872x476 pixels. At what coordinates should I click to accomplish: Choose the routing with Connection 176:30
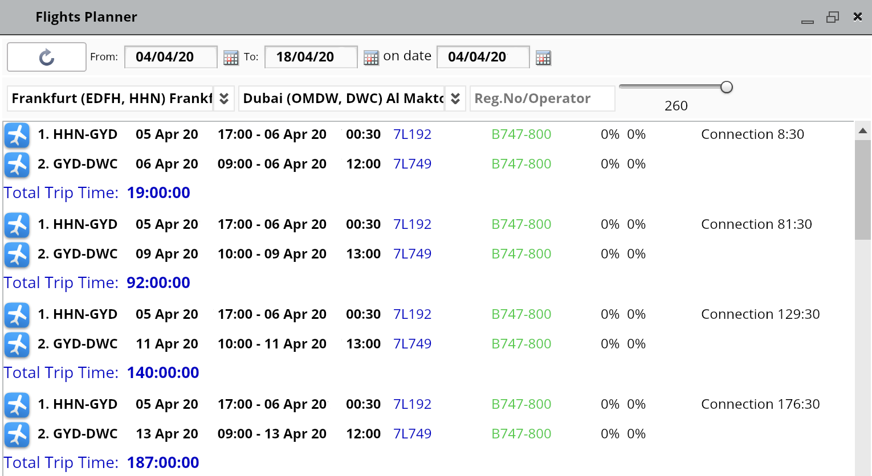[760, 404]
